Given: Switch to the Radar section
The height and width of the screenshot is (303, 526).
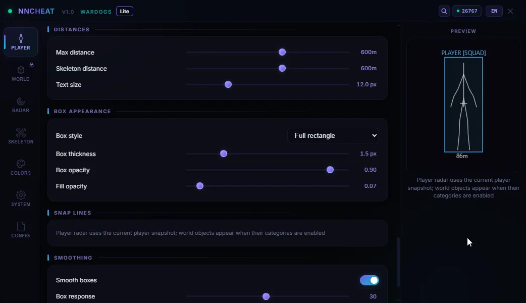Looking at the screenshot, I should (21, 105).
